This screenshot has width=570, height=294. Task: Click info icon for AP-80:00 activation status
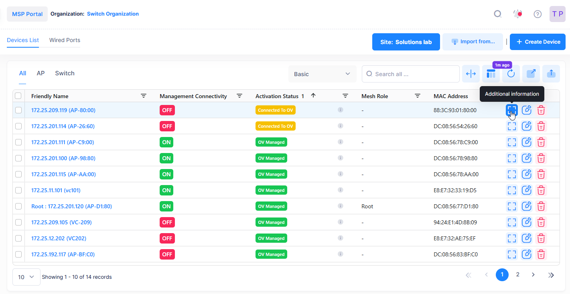coord(340,110)
